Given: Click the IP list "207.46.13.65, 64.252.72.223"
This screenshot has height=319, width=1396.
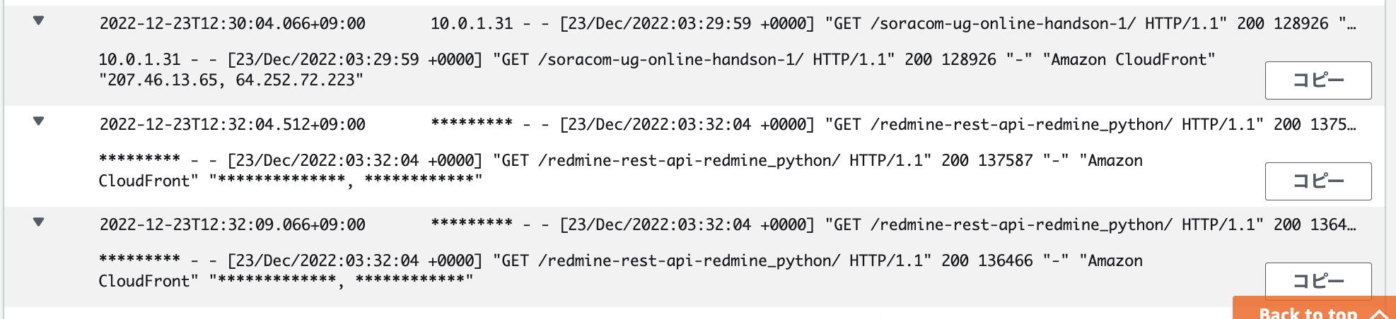Looking at the screenshot, I should pyautogui.click(x=231, y=80).
